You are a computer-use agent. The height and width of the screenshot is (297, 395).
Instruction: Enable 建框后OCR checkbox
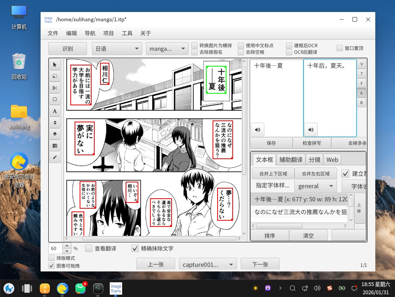tap(289, 45)
